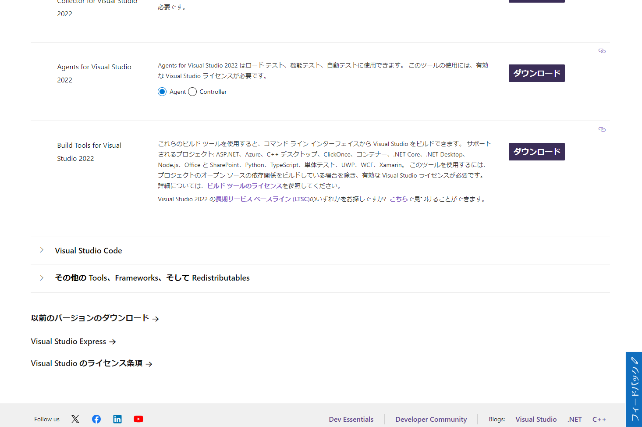Viewport: 642px width, 427px height.
Task: Open the X (Twitter) social icon
Action: (x=75, y=419)
